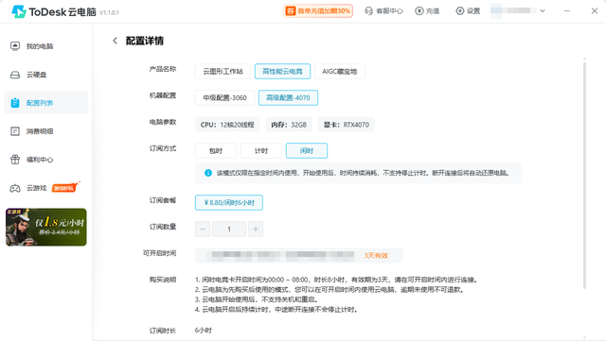Select 计时 subscription mode

tap(261, 150)
